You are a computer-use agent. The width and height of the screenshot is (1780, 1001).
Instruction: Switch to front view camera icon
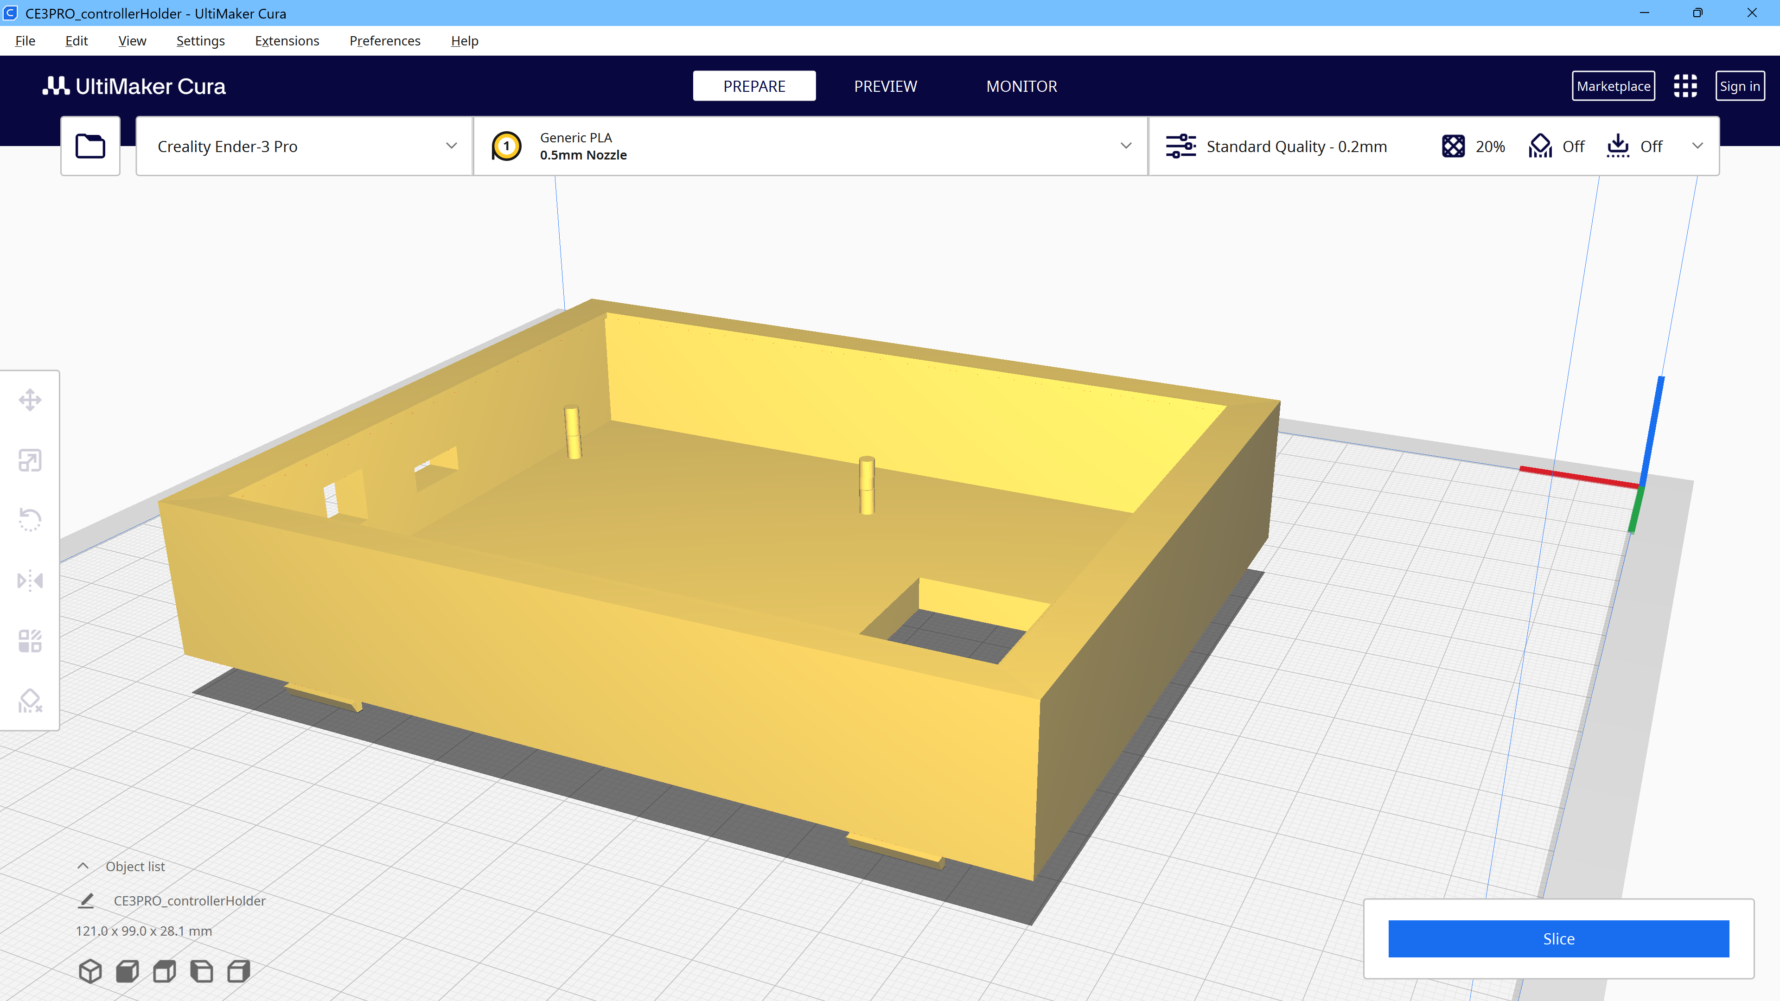127,970
